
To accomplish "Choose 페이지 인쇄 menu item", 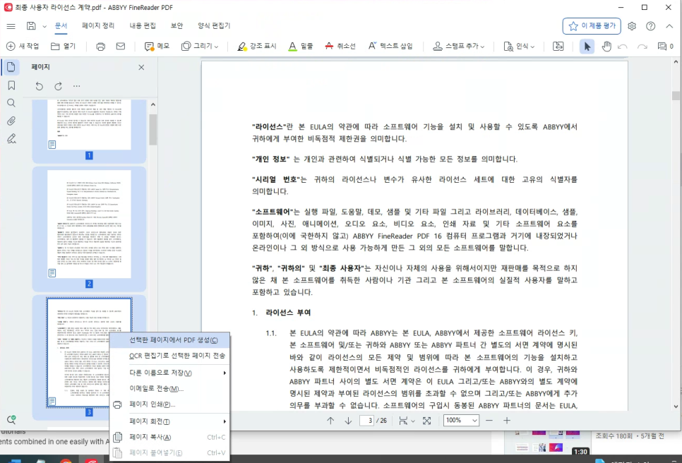I will [169, 404].
